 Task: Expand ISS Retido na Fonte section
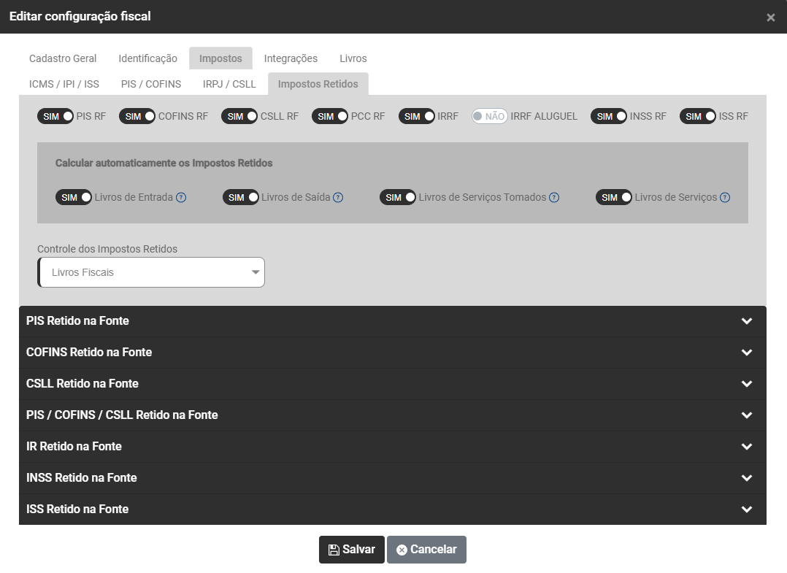[x=392, y=509]
